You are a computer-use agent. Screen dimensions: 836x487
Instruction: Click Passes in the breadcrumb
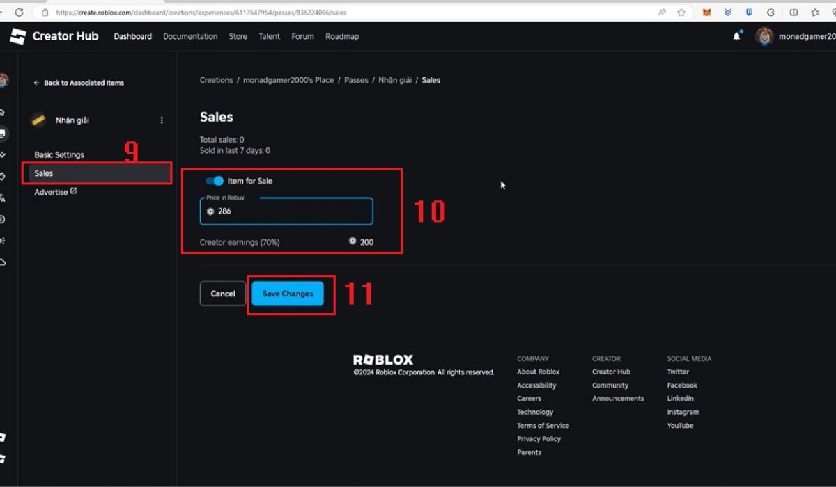(x=356, y=80)
